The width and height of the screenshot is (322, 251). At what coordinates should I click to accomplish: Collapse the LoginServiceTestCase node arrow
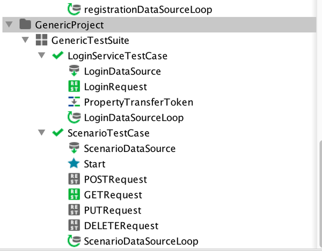41,56
